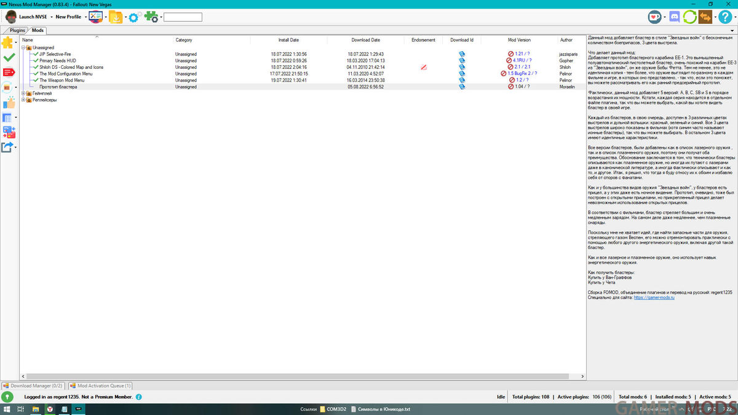Open the tools monitor icon in toolbar
Viewport: 738px width, 415px height.
point(96,17)
